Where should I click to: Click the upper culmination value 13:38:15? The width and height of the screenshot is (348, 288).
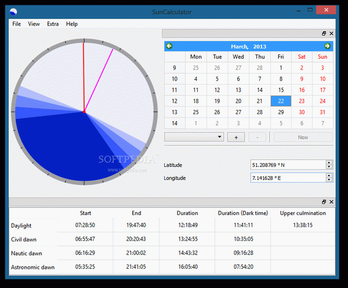point(303,225)
